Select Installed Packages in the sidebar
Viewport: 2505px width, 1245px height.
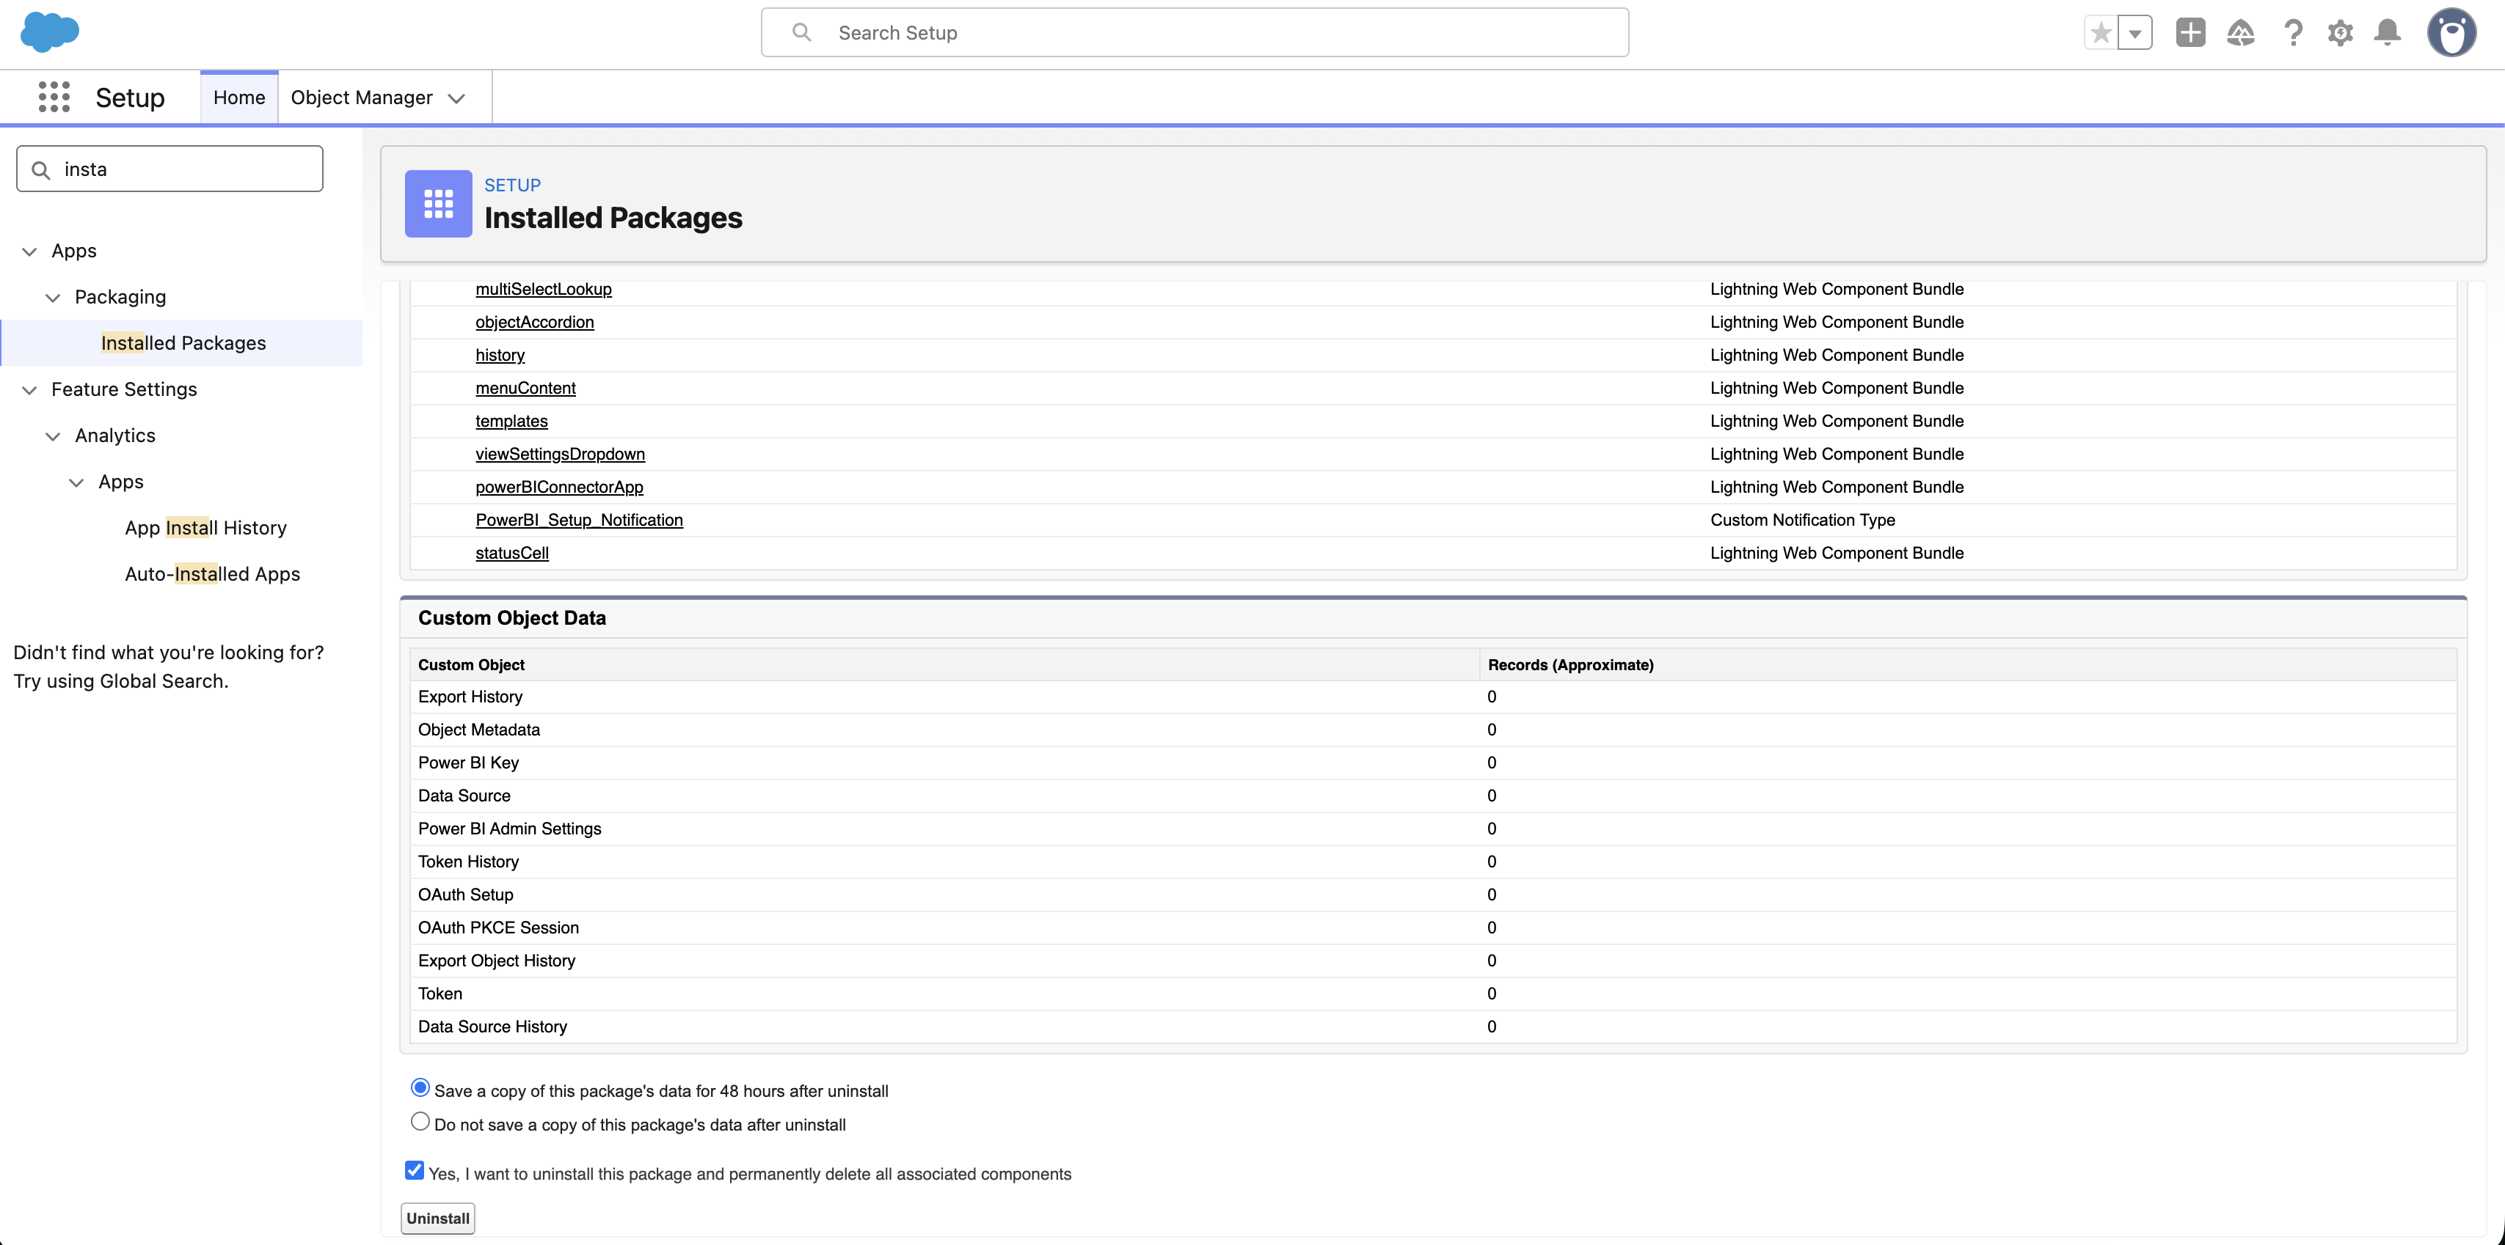(x=183, y=343)
